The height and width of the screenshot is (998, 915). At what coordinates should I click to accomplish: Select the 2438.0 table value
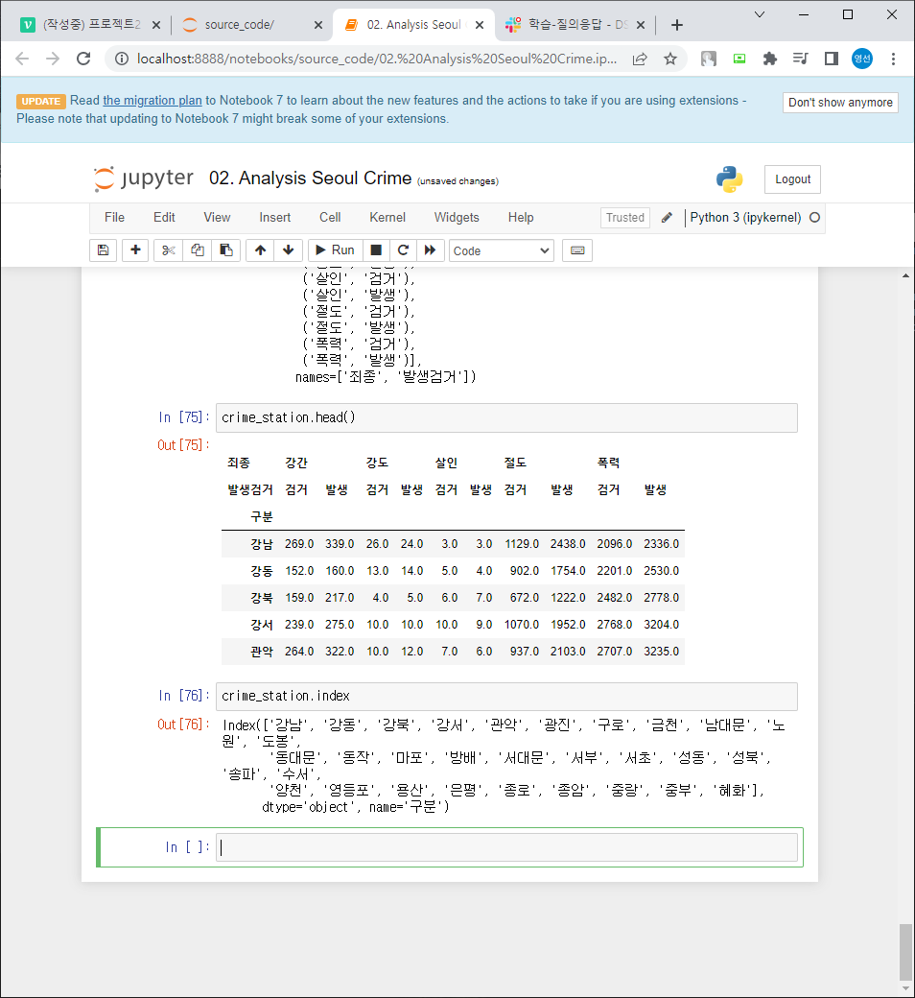pos(568,544)
